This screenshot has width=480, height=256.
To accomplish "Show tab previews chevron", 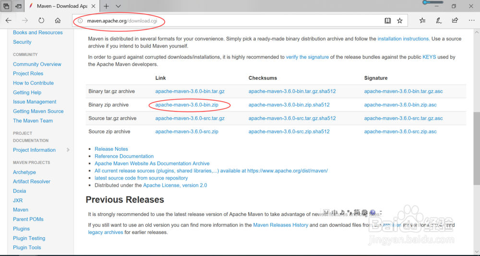I will pos(119,6).
